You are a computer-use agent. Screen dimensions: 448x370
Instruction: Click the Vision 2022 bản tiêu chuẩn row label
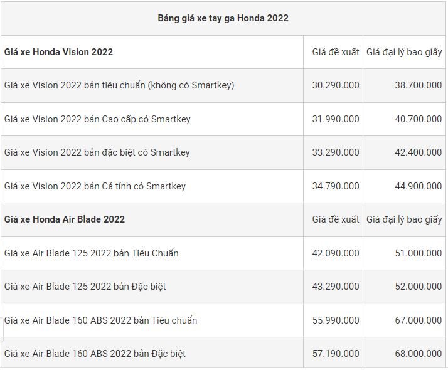(119, 85)
